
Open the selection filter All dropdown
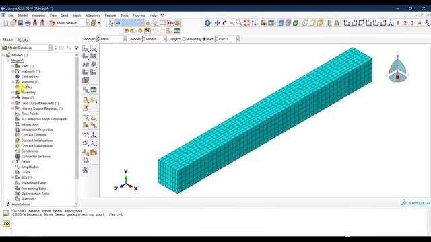pyautogui.click(x=129, y=23)
